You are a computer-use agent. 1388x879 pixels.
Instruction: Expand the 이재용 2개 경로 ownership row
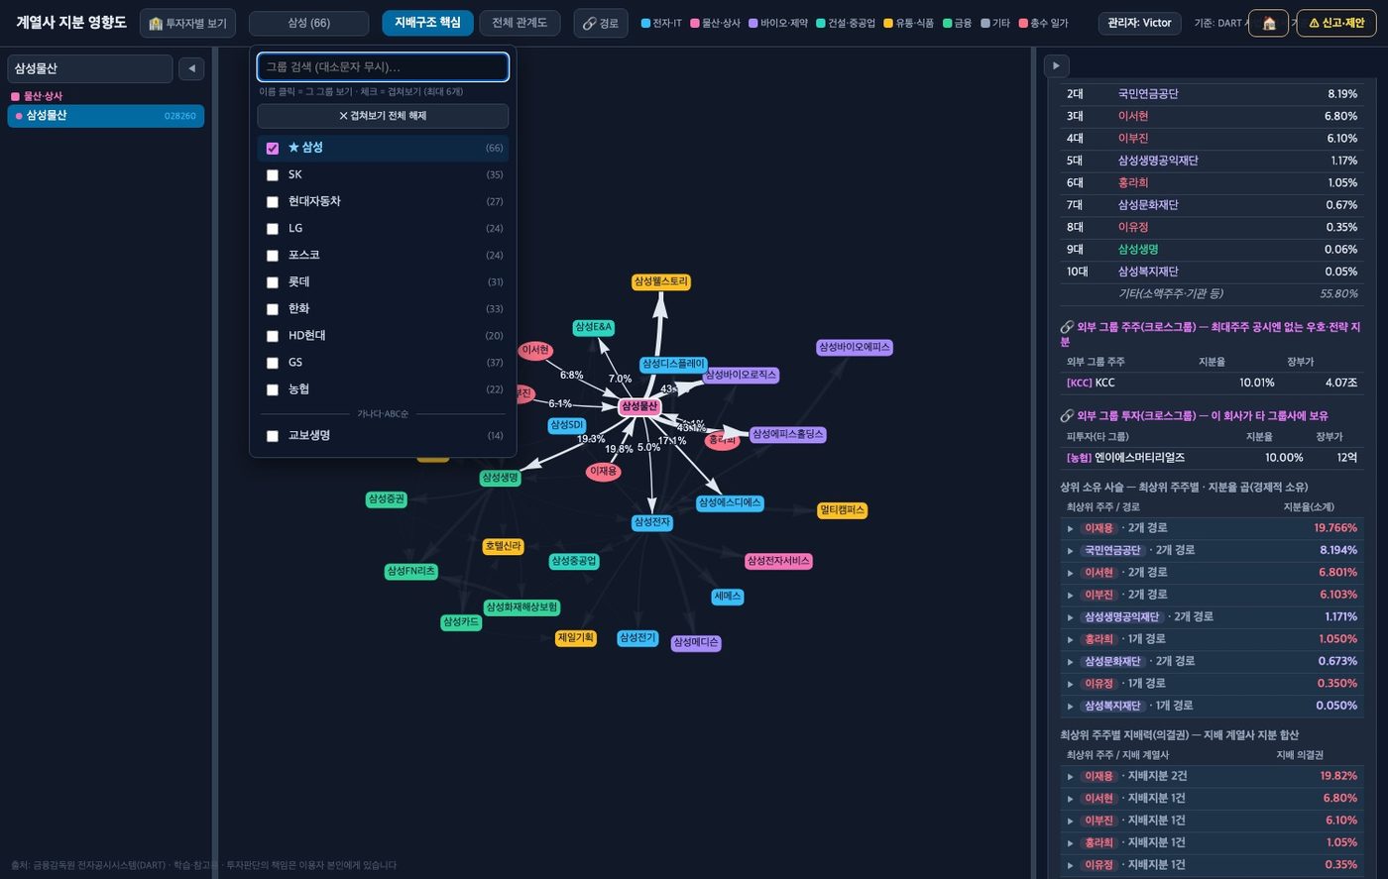pos(1212,528)
